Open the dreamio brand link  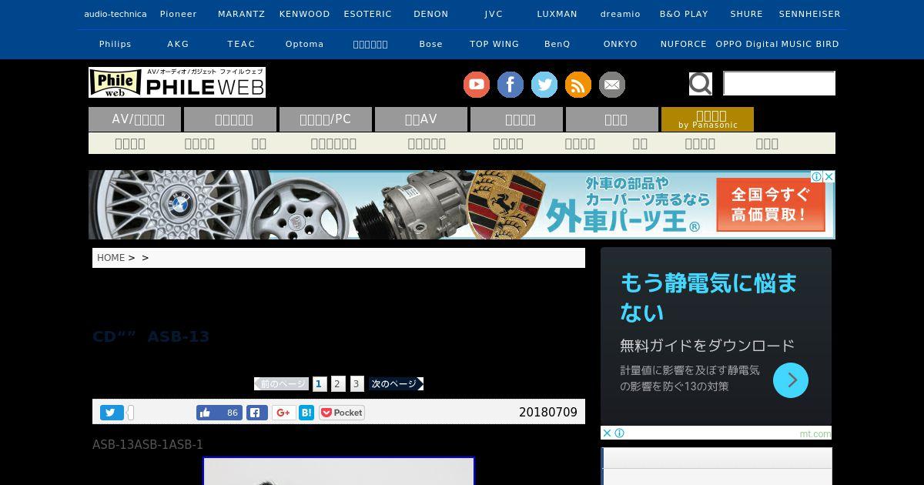click(621, 14)
